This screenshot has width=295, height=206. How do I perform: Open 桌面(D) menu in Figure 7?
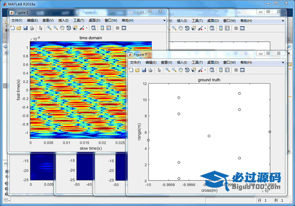click(x=213, y=62)
